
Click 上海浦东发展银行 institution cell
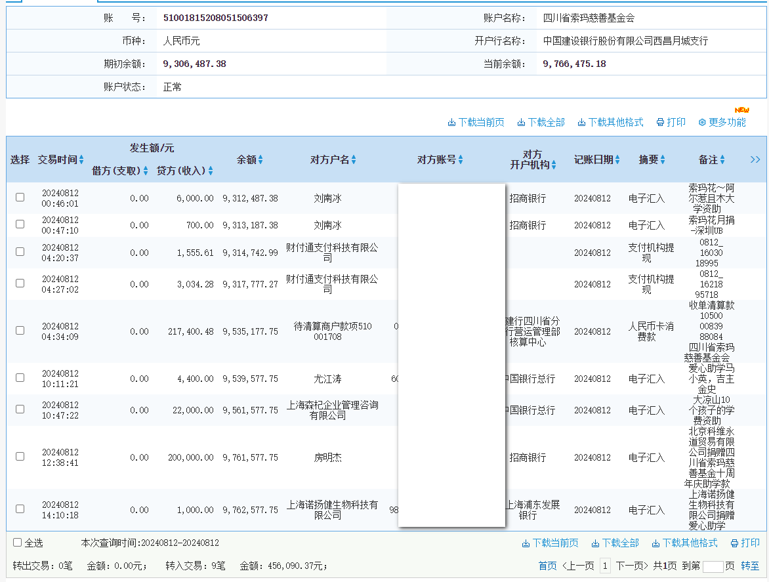tap(533, 510)
